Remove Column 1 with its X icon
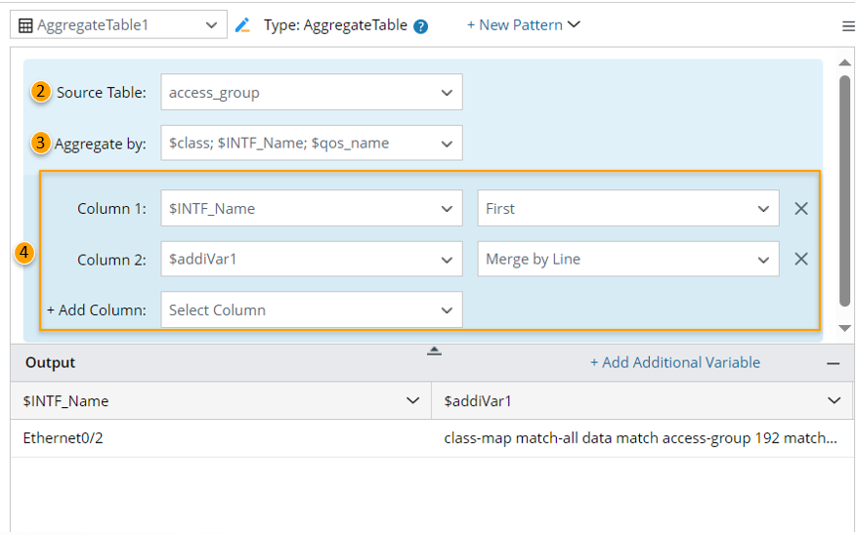 pyautogui.click(x=801, y=209)
